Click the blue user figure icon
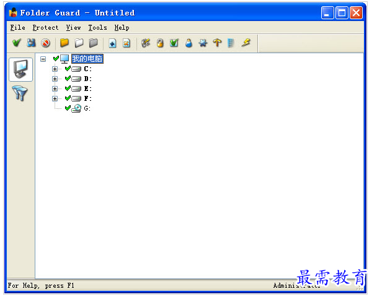 [188, 43]
